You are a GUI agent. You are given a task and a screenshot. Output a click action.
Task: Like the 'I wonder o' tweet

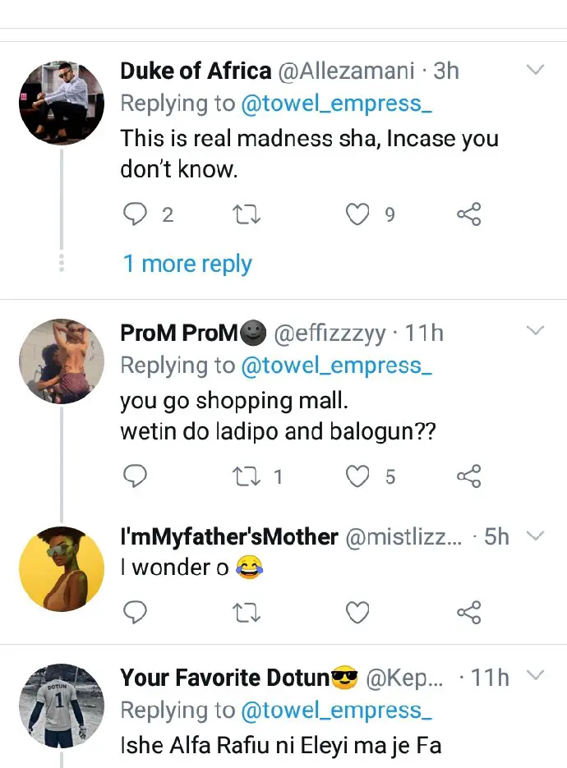(357, 613)
